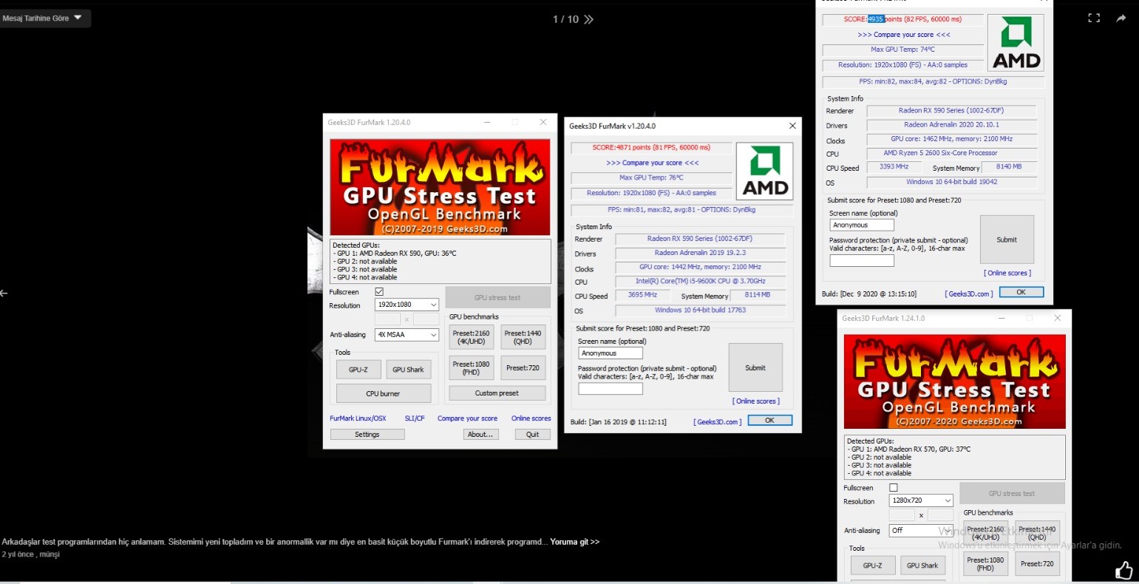Viewport: 1139px width, 584px height.
Task: Click the password field in the 4935-point window
Action: coord(861,260)
